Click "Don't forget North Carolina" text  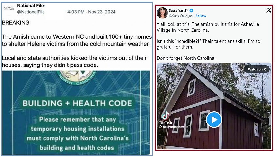coord(186,58)
